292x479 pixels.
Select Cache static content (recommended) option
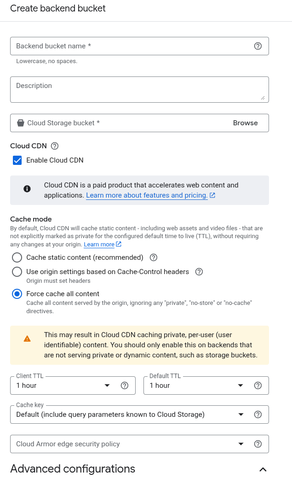(17, 257)
